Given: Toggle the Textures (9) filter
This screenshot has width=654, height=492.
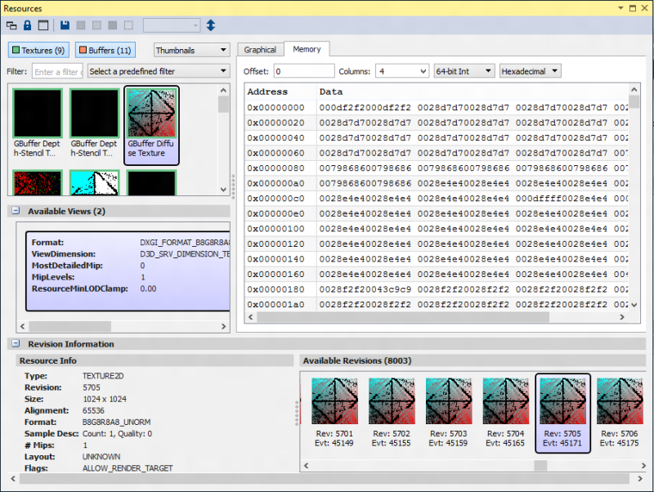Looking at the screenshot, I should coord(38,51).
